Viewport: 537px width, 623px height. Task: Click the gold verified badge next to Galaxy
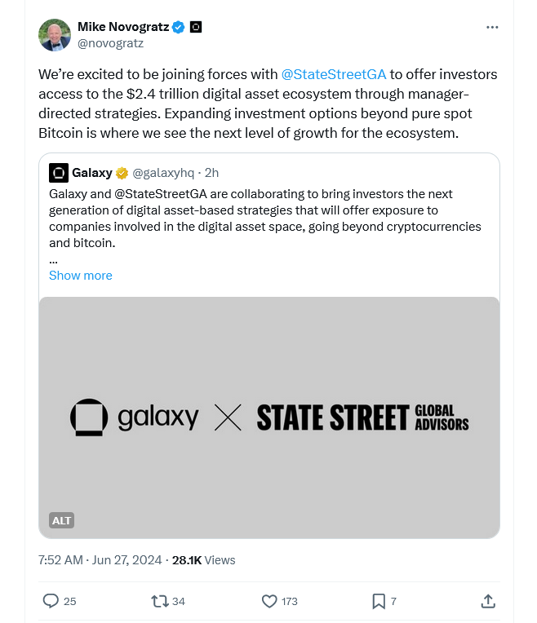(x=122, y=173)
